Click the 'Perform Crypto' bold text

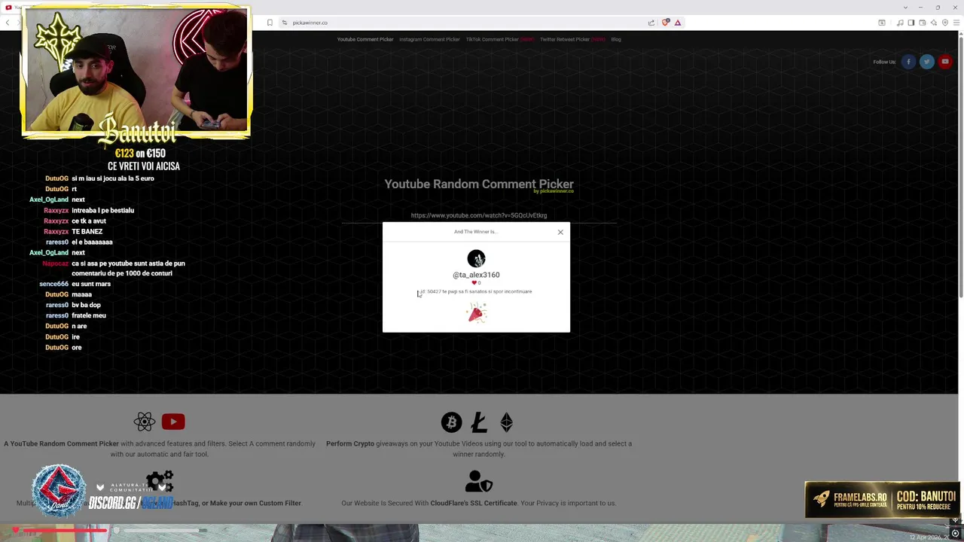[x=349, y=443]
